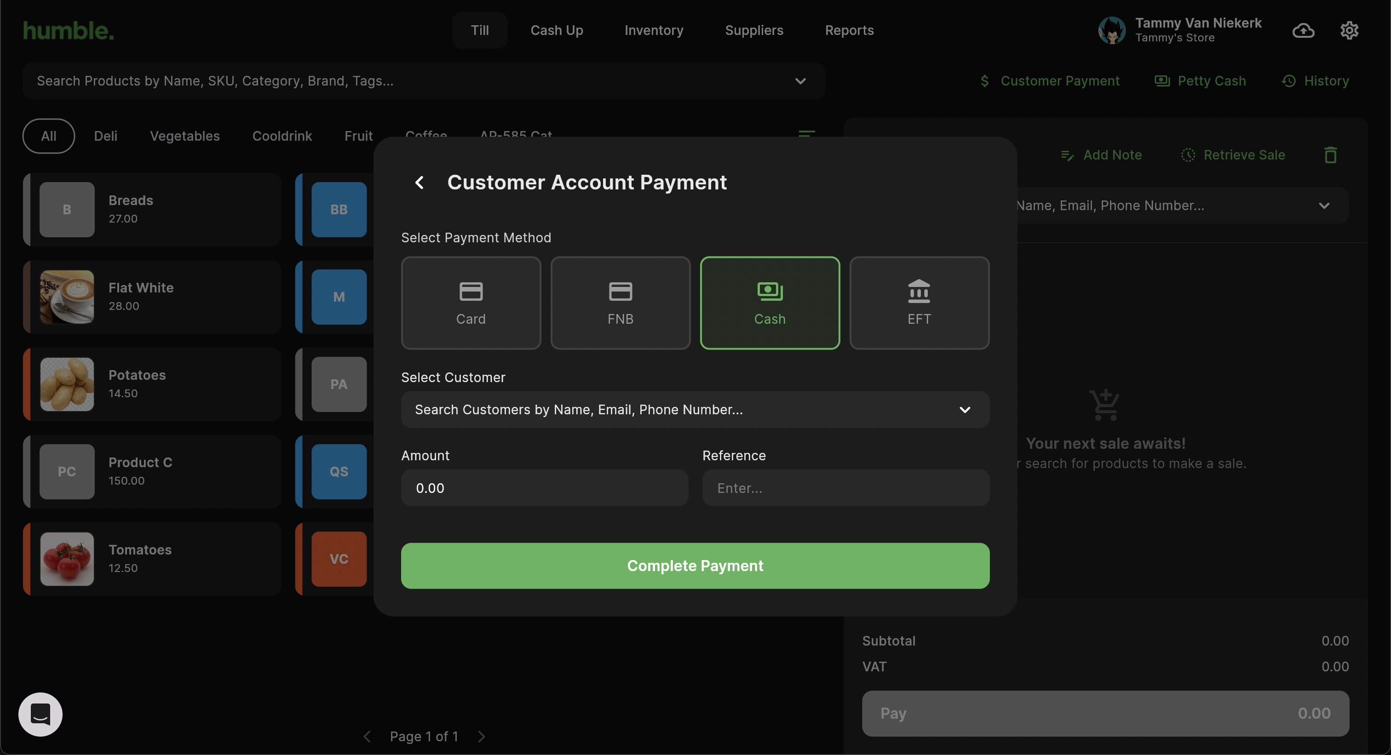Click the blue M product tile
1391x755 pixels.
[339, 297]
